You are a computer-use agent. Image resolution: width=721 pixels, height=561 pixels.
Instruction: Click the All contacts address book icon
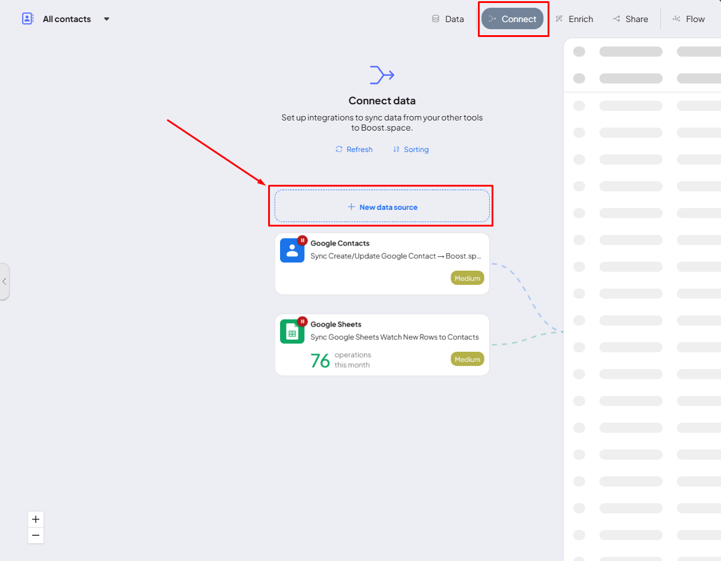[x=27, y=18]
